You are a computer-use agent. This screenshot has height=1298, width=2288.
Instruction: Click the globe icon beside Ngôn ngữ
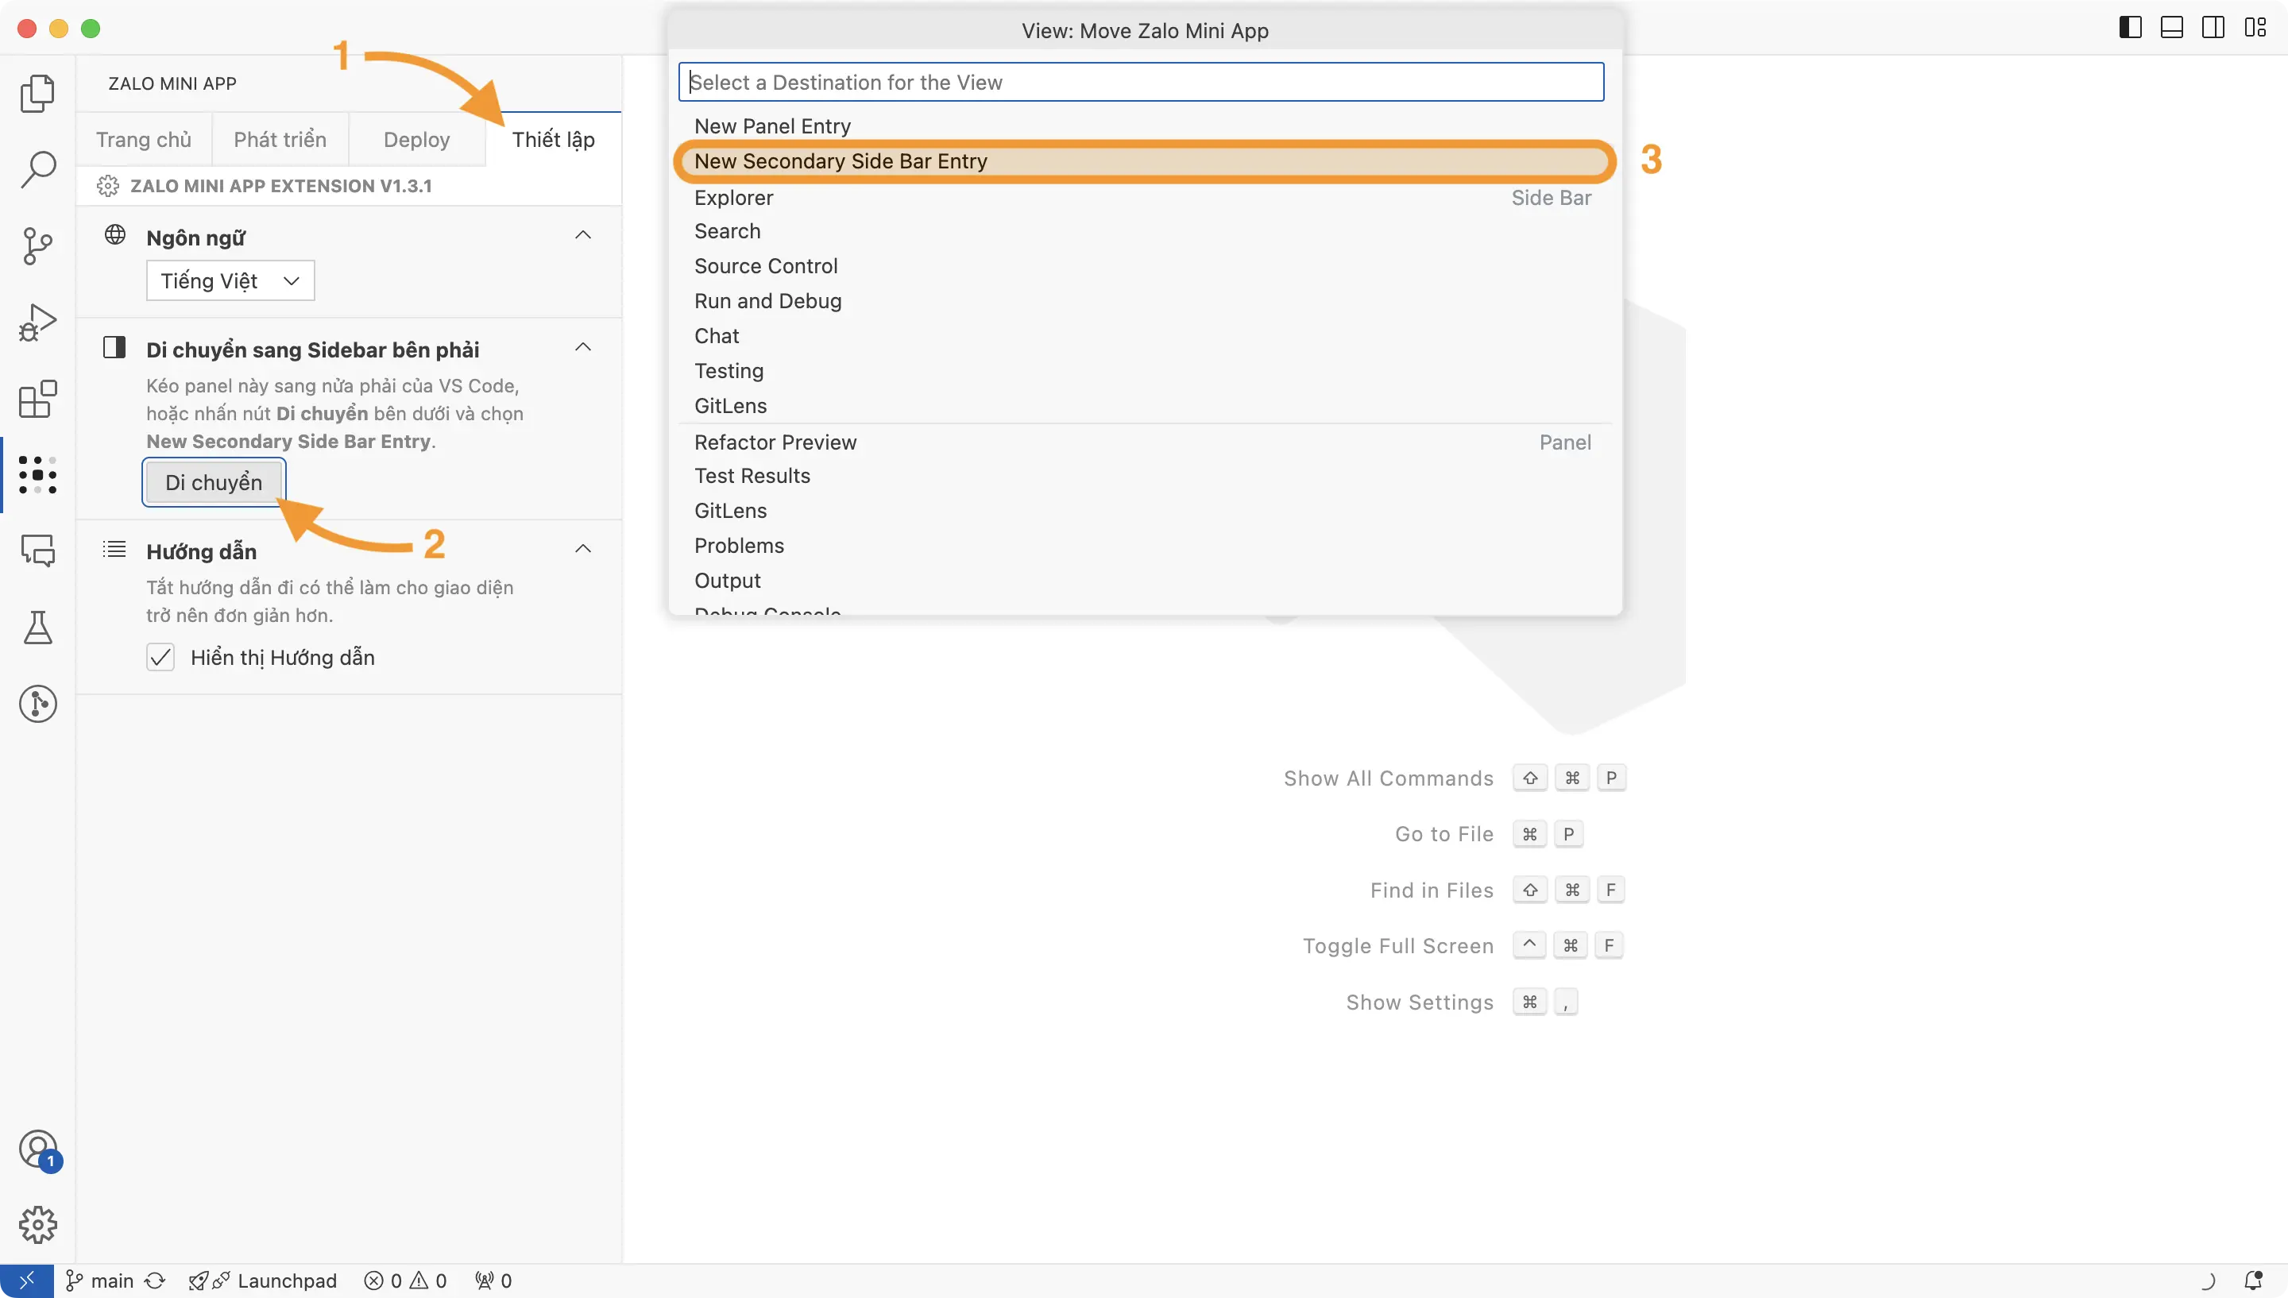[x=115, y=234]
